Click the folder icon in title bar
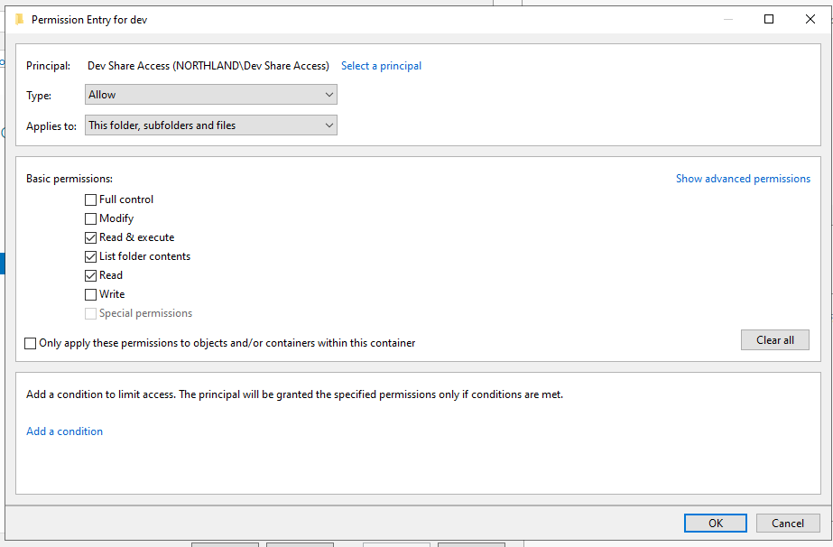 (19, 19)
